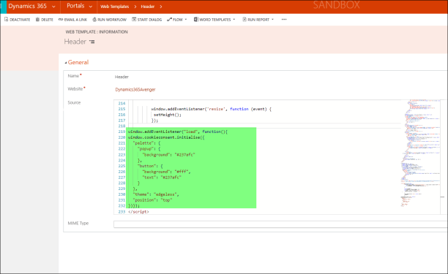Click the Start Dialog icon
Image resolution: width=448 pixels, height=274 pixels.
click(134, 20)
